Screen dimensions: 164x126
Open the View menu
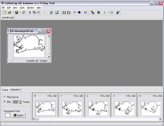[15, 8]
